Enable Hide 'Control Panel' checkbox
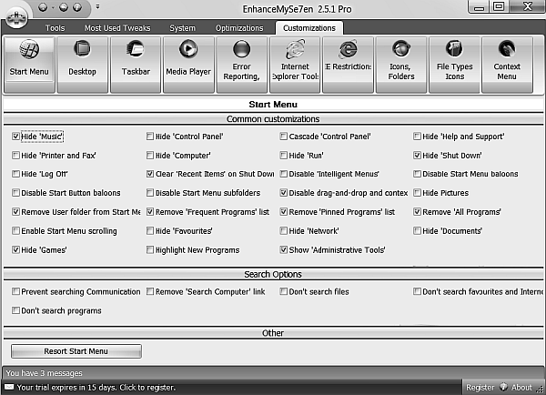The width and height of the screenshot is (546, 395). pyautogui.click(x=150, y=137)
